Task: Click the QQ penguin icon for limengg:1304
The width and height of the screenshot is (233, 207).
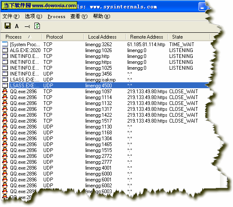Action: (5, 138)
